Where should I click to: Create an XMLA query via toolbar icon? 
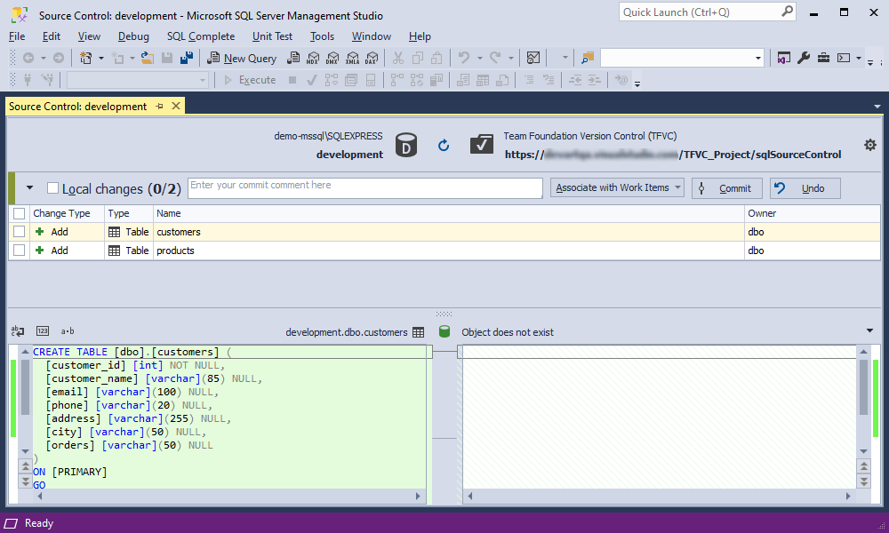click(x=353, y=58)
